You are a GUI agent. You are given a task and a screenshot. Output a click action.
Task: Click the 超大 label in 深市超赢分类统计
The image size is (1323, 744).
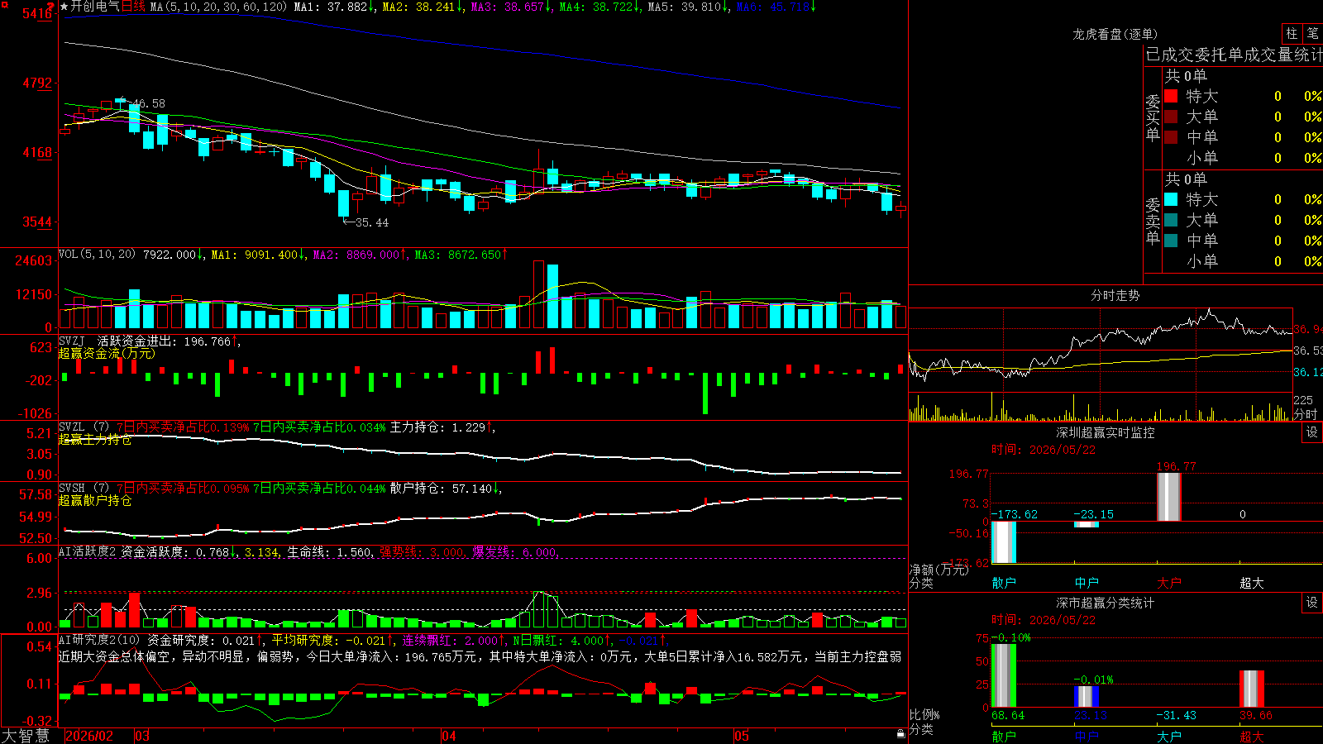click(1252, 736)
